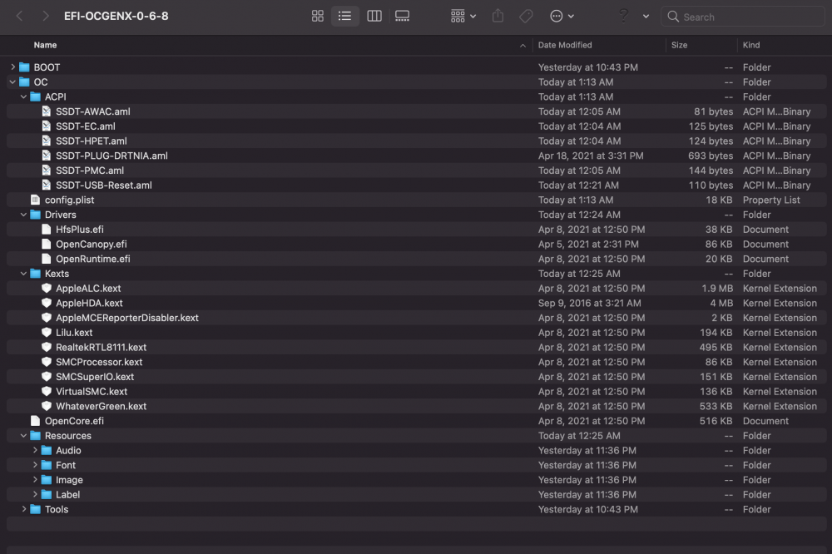
Task: Sort by the Kind column header
Action: [x=750, y=45]
